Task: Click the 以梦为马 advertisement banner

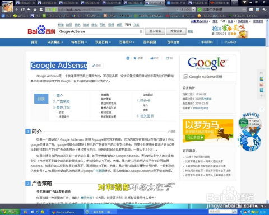Action: [x=208, y=131]
